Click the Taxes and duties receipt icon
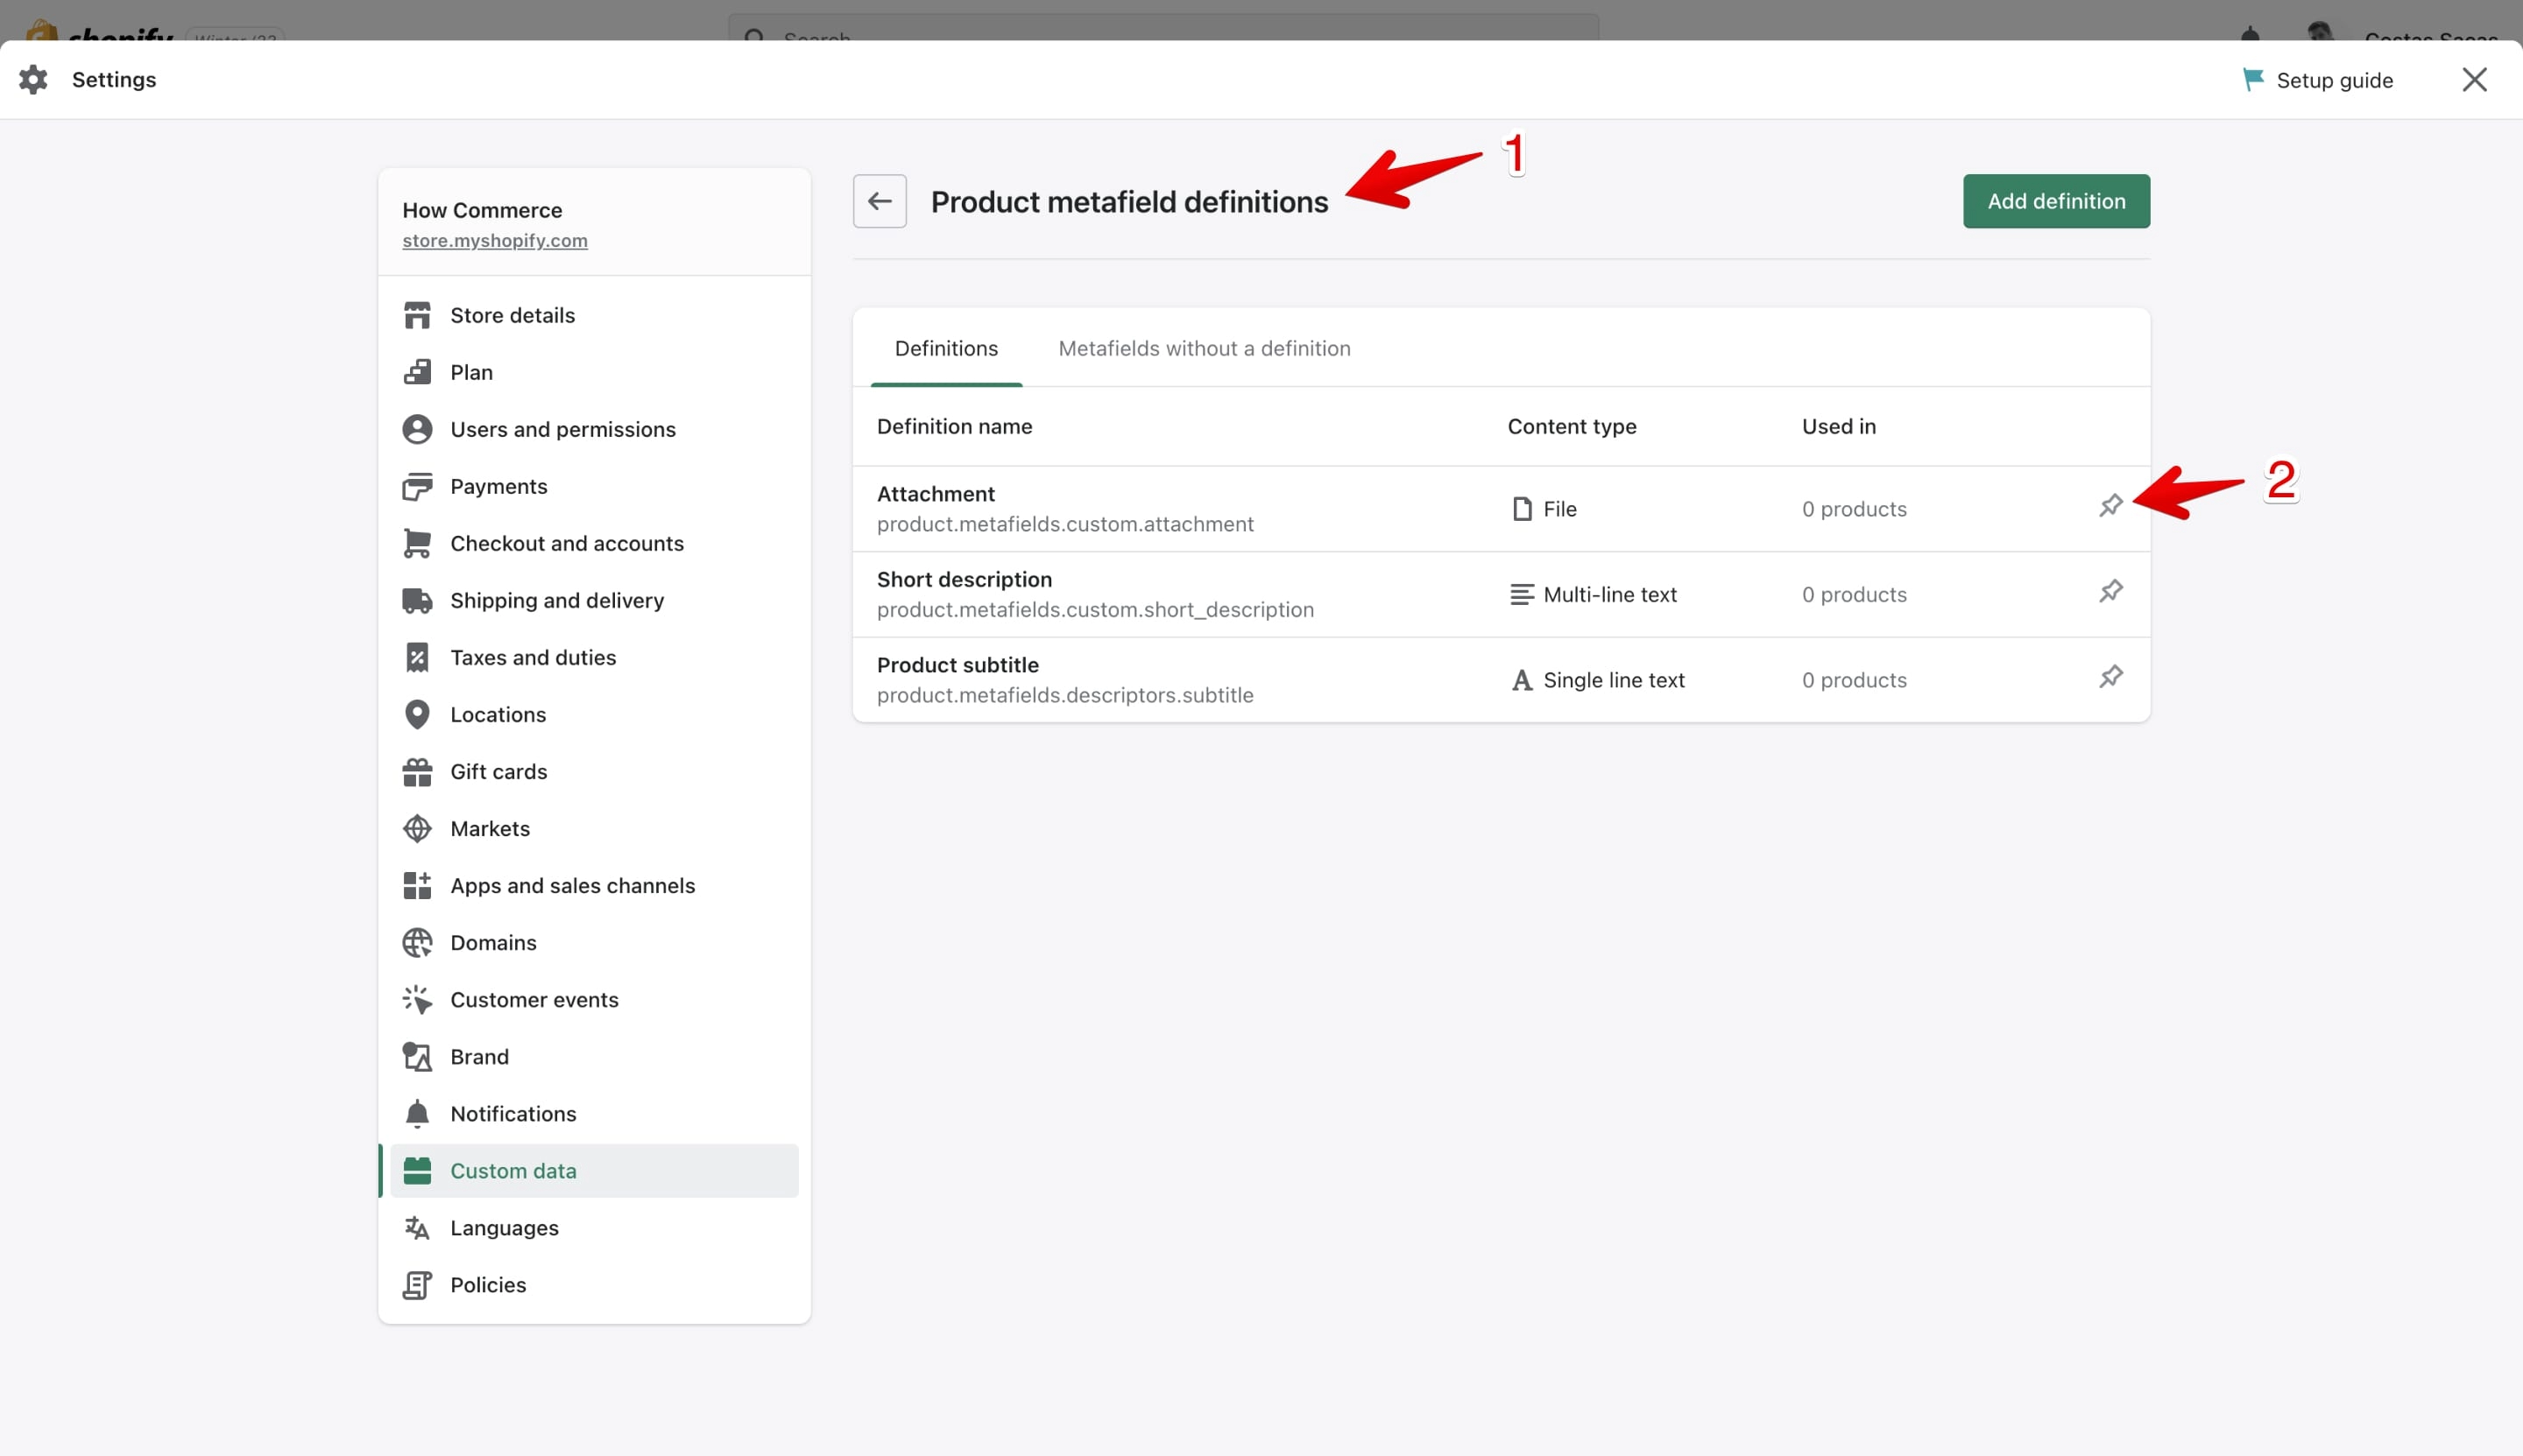 (x=417, y=657)
